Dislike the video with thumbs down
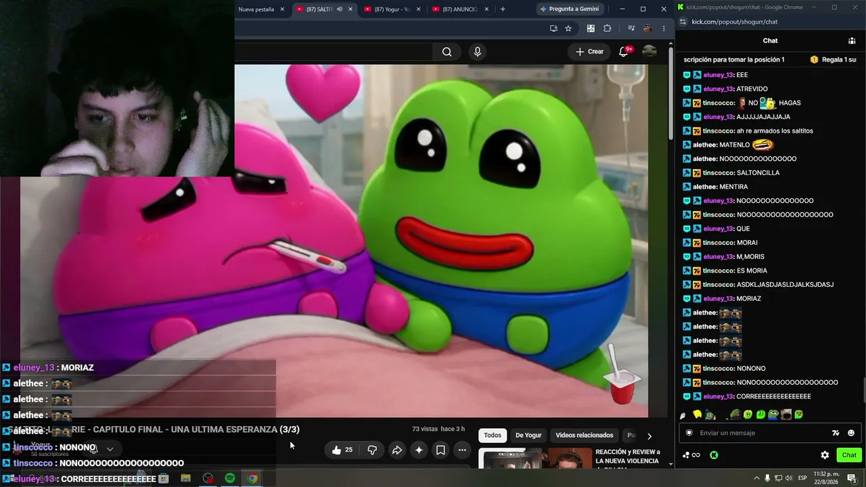Viewport: 866px width, 487px height. click(x=372, y=450)
